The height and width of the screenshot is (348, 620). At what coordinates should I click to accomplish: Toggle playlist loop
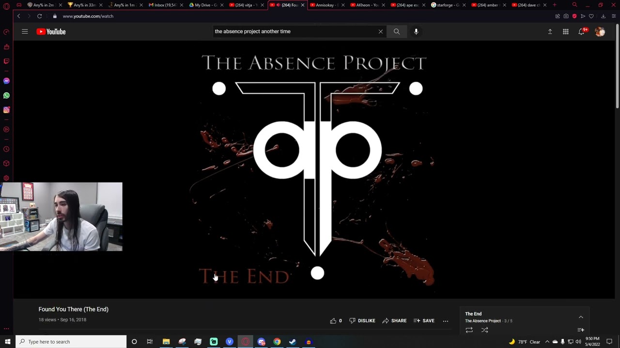click(x=469, y=330)
